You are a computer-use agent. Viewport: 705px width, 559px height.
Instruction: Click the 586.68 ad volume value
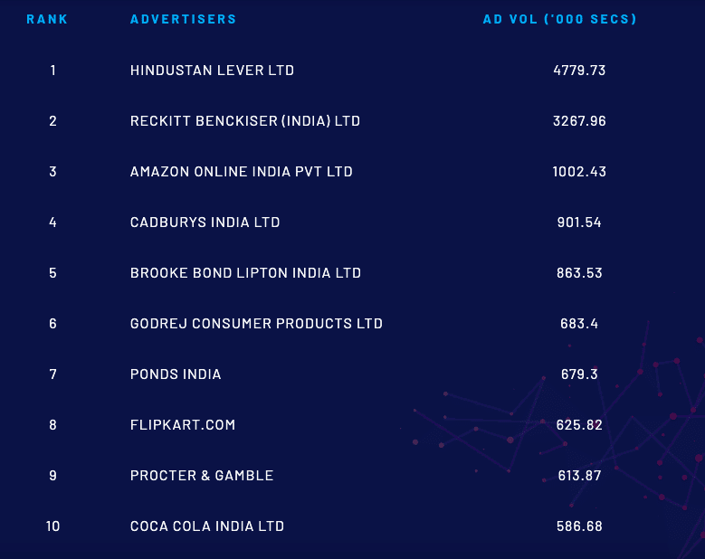579,526
